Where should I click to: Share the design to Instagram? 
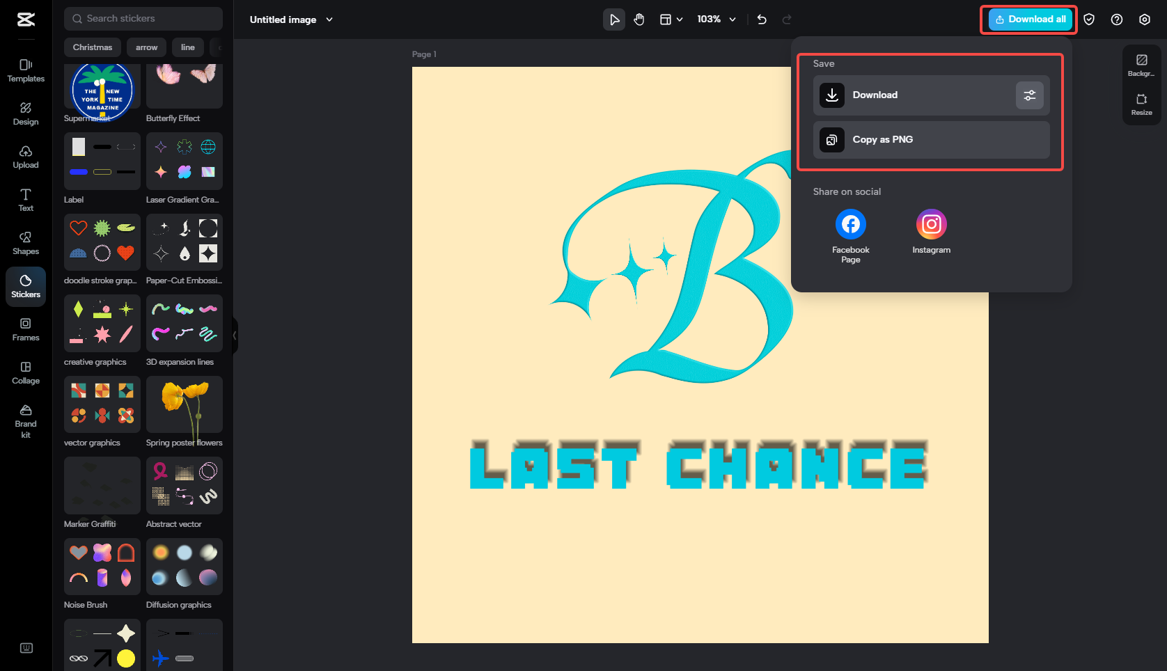tap(931, 223)
